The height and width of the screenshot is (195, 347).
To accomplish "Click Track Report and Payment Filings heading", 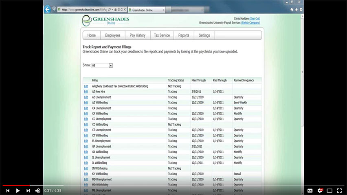I will (107, 47).
